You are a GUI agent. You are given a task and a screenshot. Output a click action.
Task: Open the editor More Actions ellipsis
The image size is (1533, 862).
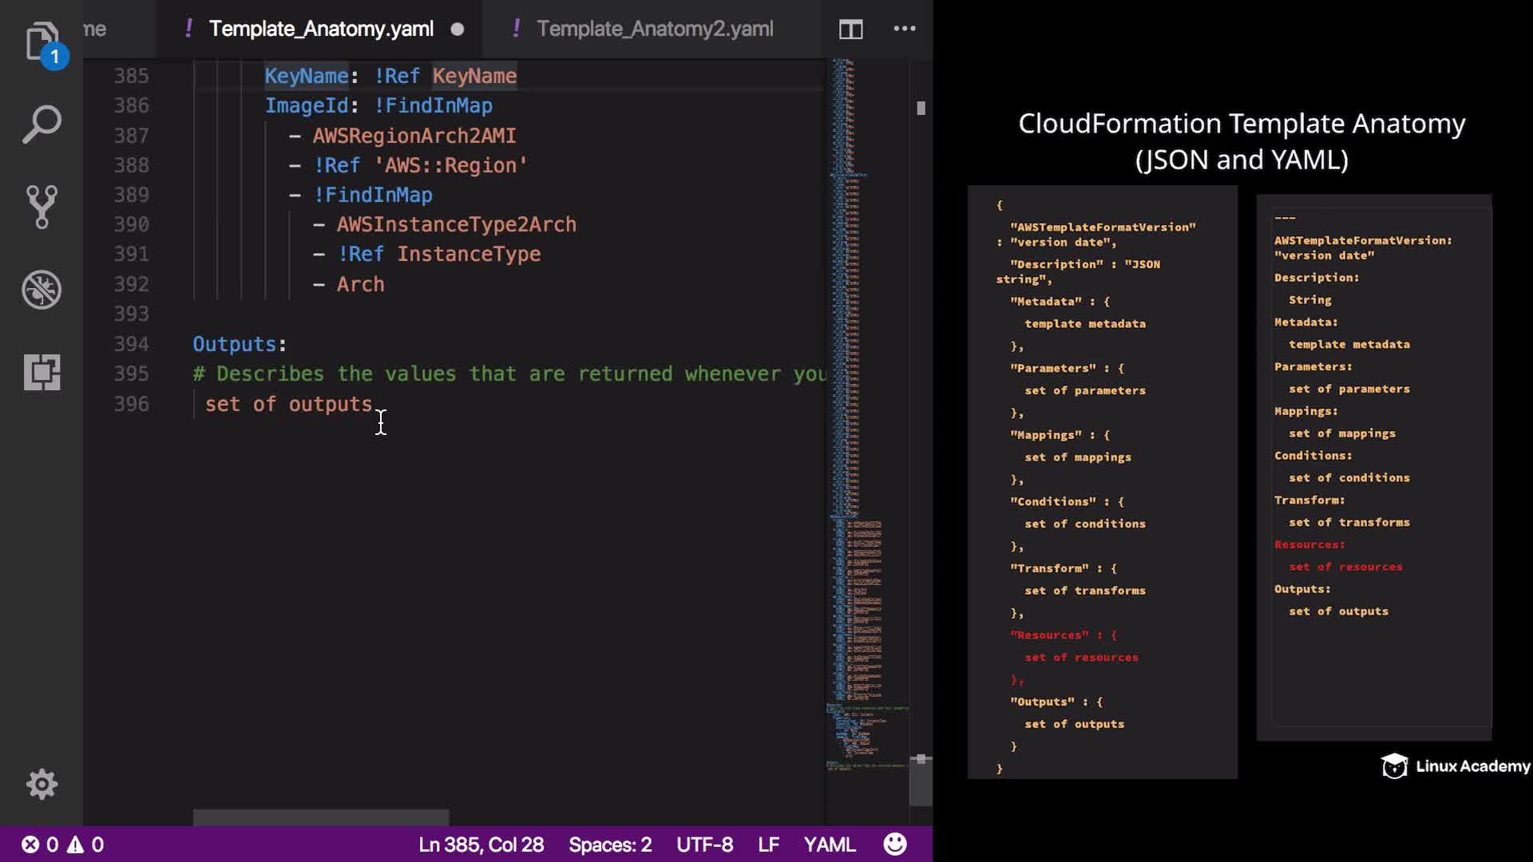point(904,29)
